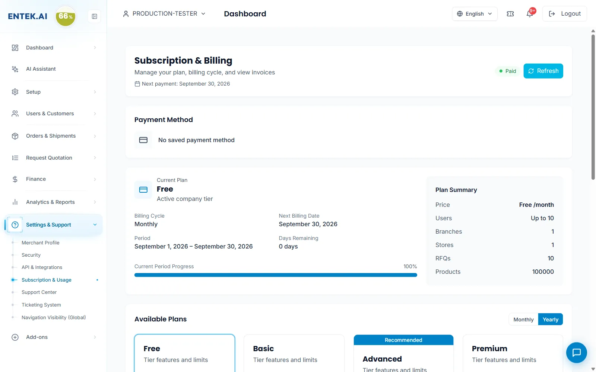Image resolution: width=596 pixels, height=372 pixels.
Task: Open Ticketing System submenu item
Action: pos(41,305)
